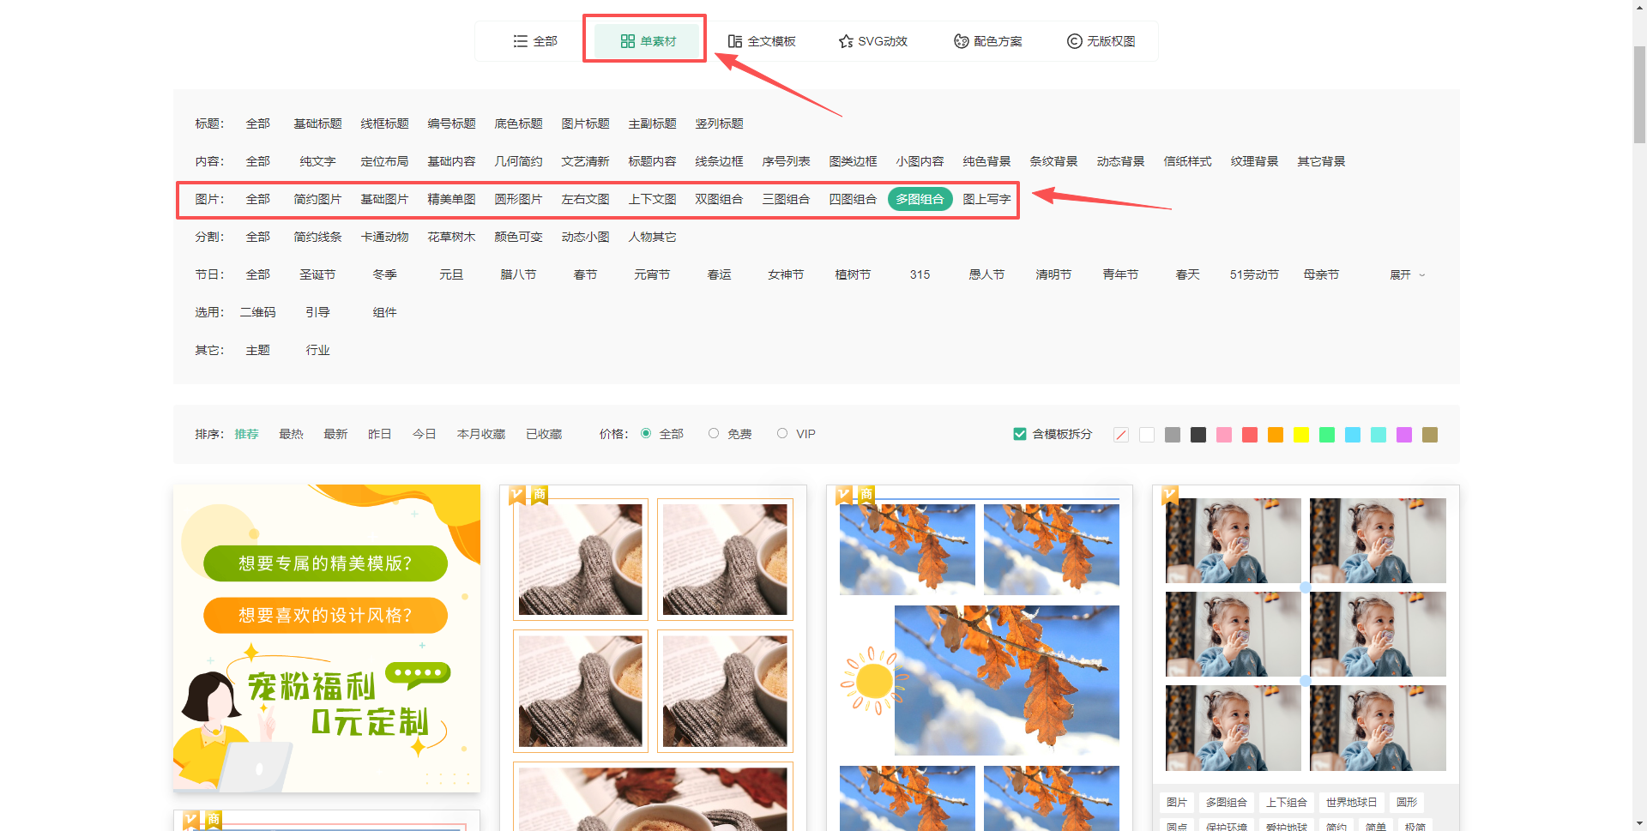Viewport: 1647px width, 831px height.
Task: Filter images by 四图组合
Action: tap(853, 199)
